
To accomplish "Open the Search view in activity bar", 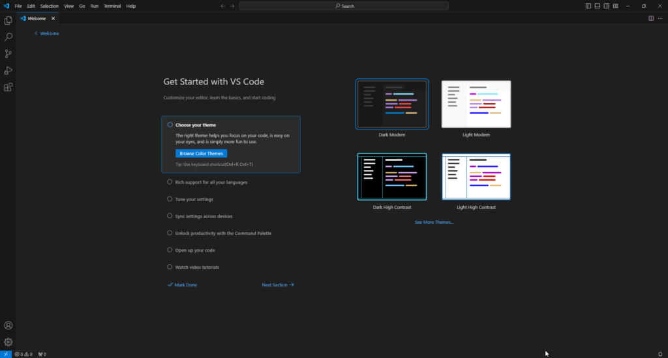I will click(8, 37).
